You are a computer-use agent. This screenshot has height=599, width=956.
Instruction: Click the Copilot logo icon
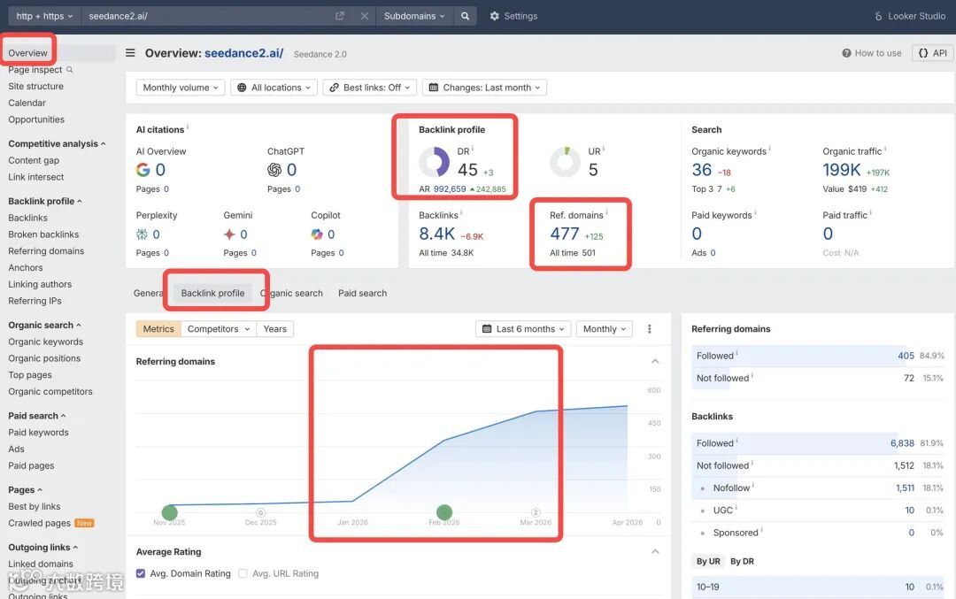click(x=317, y=234)
